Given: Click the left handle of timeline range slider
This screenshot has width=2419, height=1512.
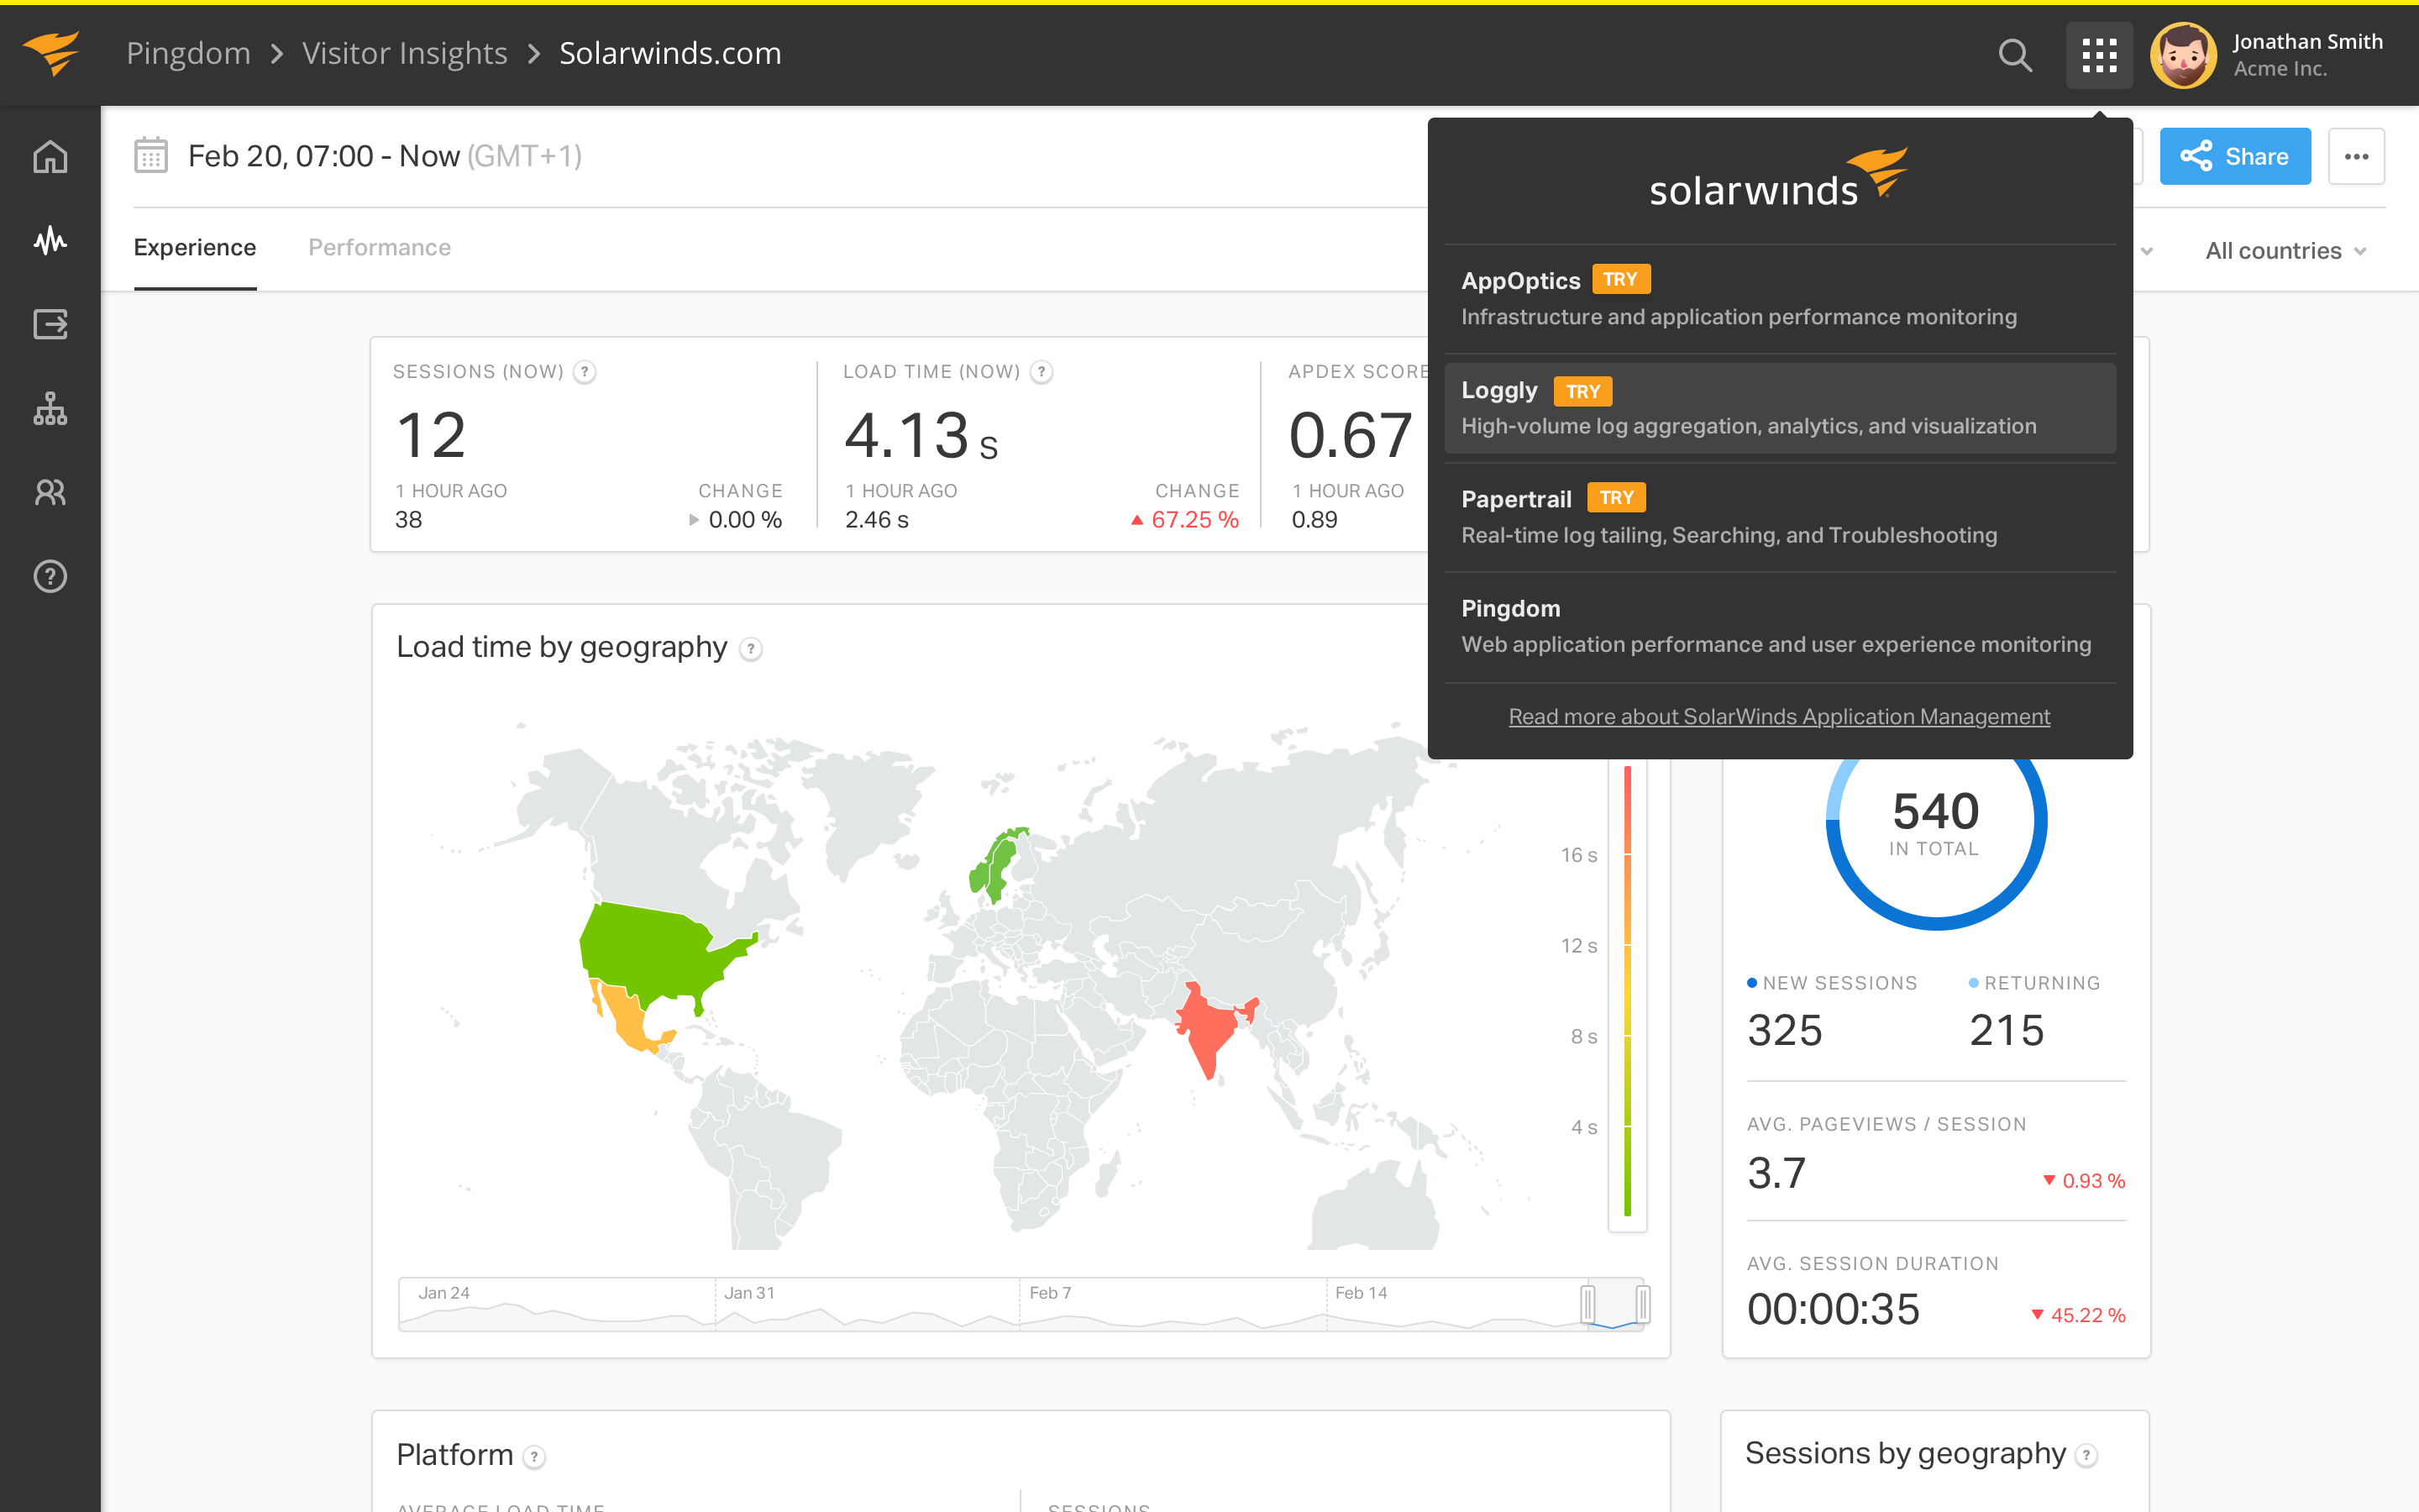Looking at the screenshot, I should click(x=1587, y=1304).
